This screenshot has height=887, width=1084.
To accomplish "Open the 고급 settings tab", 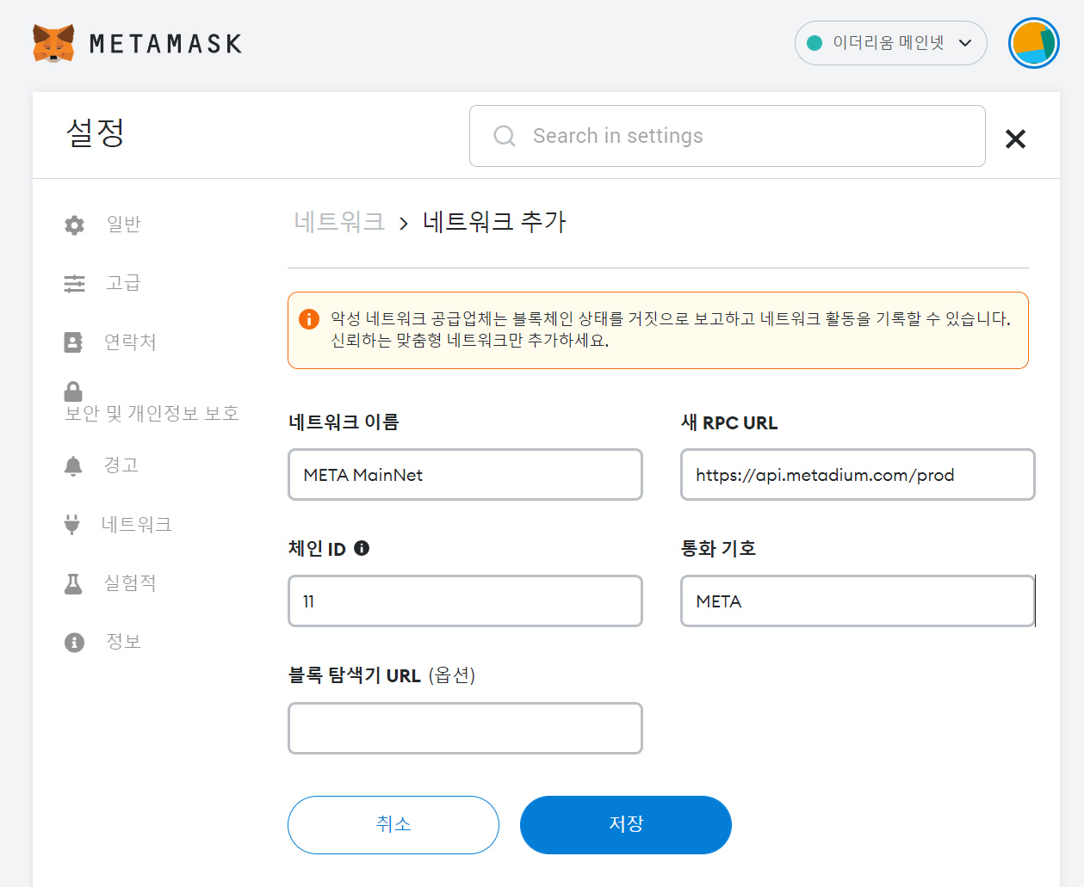I will coord(123,283).
